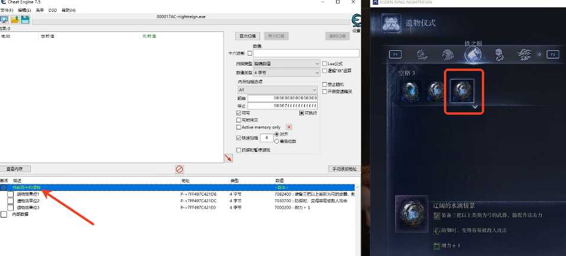Image resolution: width=566 pixels, height=256 pixels.
Task: Open the 文件(F) menu
Action: point(7,11)
